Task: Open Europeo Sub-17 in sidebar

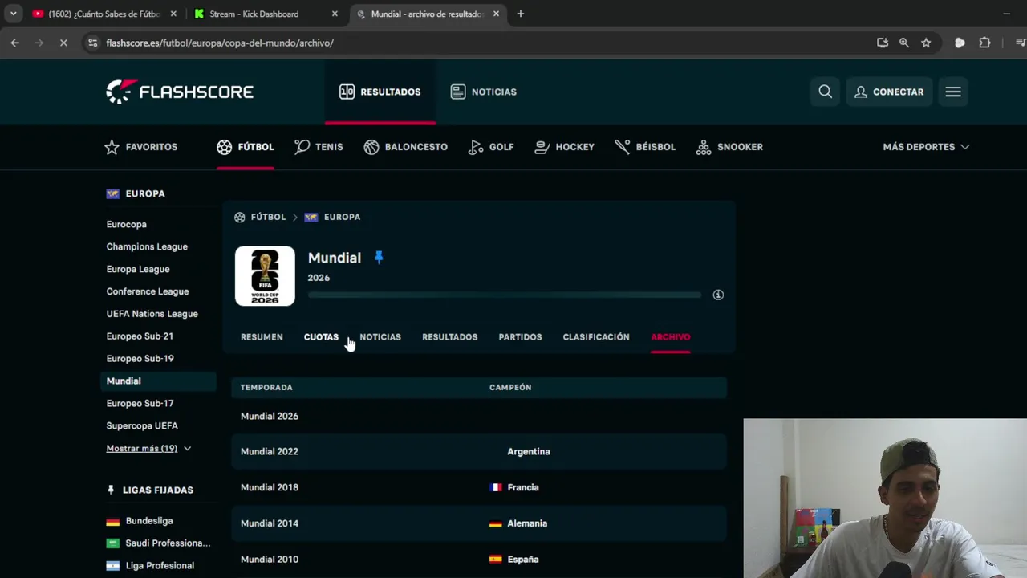Action: pos(140,404)
